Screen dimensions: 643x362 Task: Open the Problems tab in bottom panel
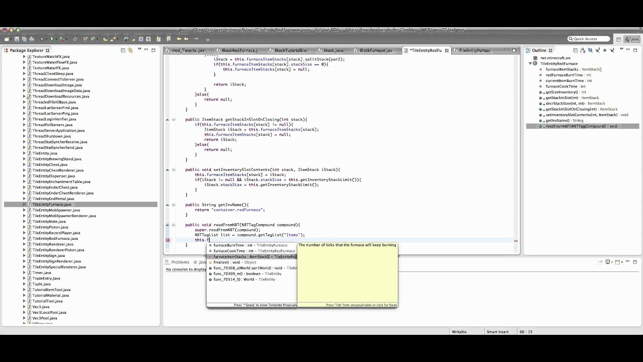pyautogui.click(x=180, y=262)
